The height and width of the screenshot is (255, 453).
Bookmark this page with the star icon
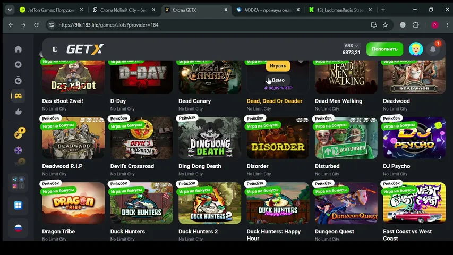point(386,25)
